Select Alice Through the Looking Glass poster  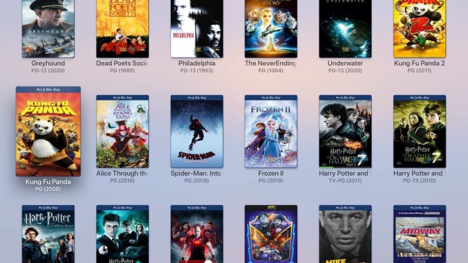[x=122, y=131]
